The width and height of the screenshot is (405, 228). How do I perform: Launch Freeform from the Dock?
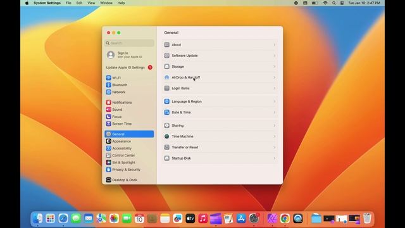177,218
